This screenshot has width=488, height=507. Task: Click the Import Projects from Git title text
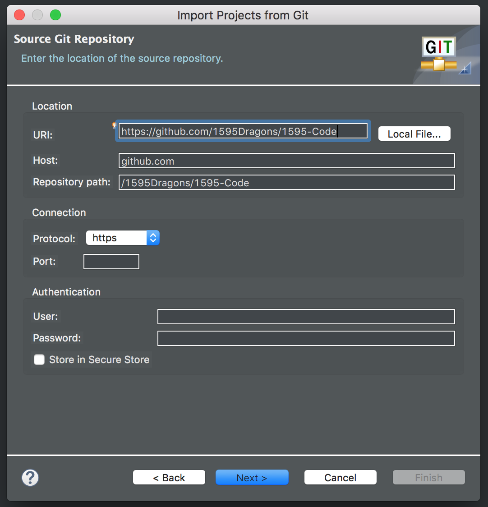(243, 15)
